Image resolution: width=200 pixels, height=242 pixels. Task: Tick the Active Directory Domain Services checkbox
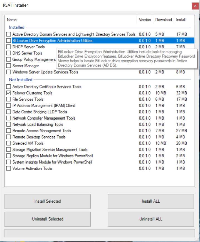[9, 34]
